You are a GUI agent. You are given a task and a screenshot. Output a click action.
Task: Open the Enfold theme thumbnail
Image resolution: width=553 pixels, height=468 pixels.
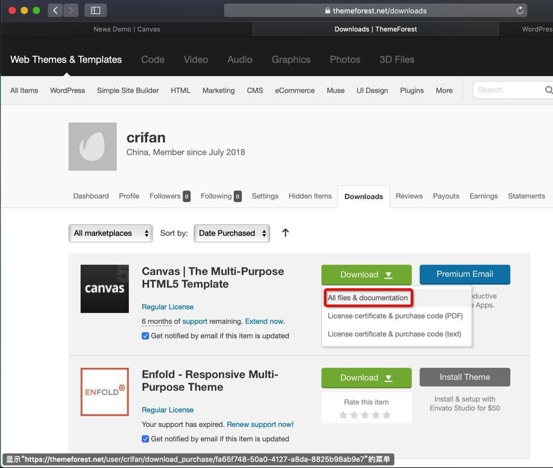tap(105, 392)
